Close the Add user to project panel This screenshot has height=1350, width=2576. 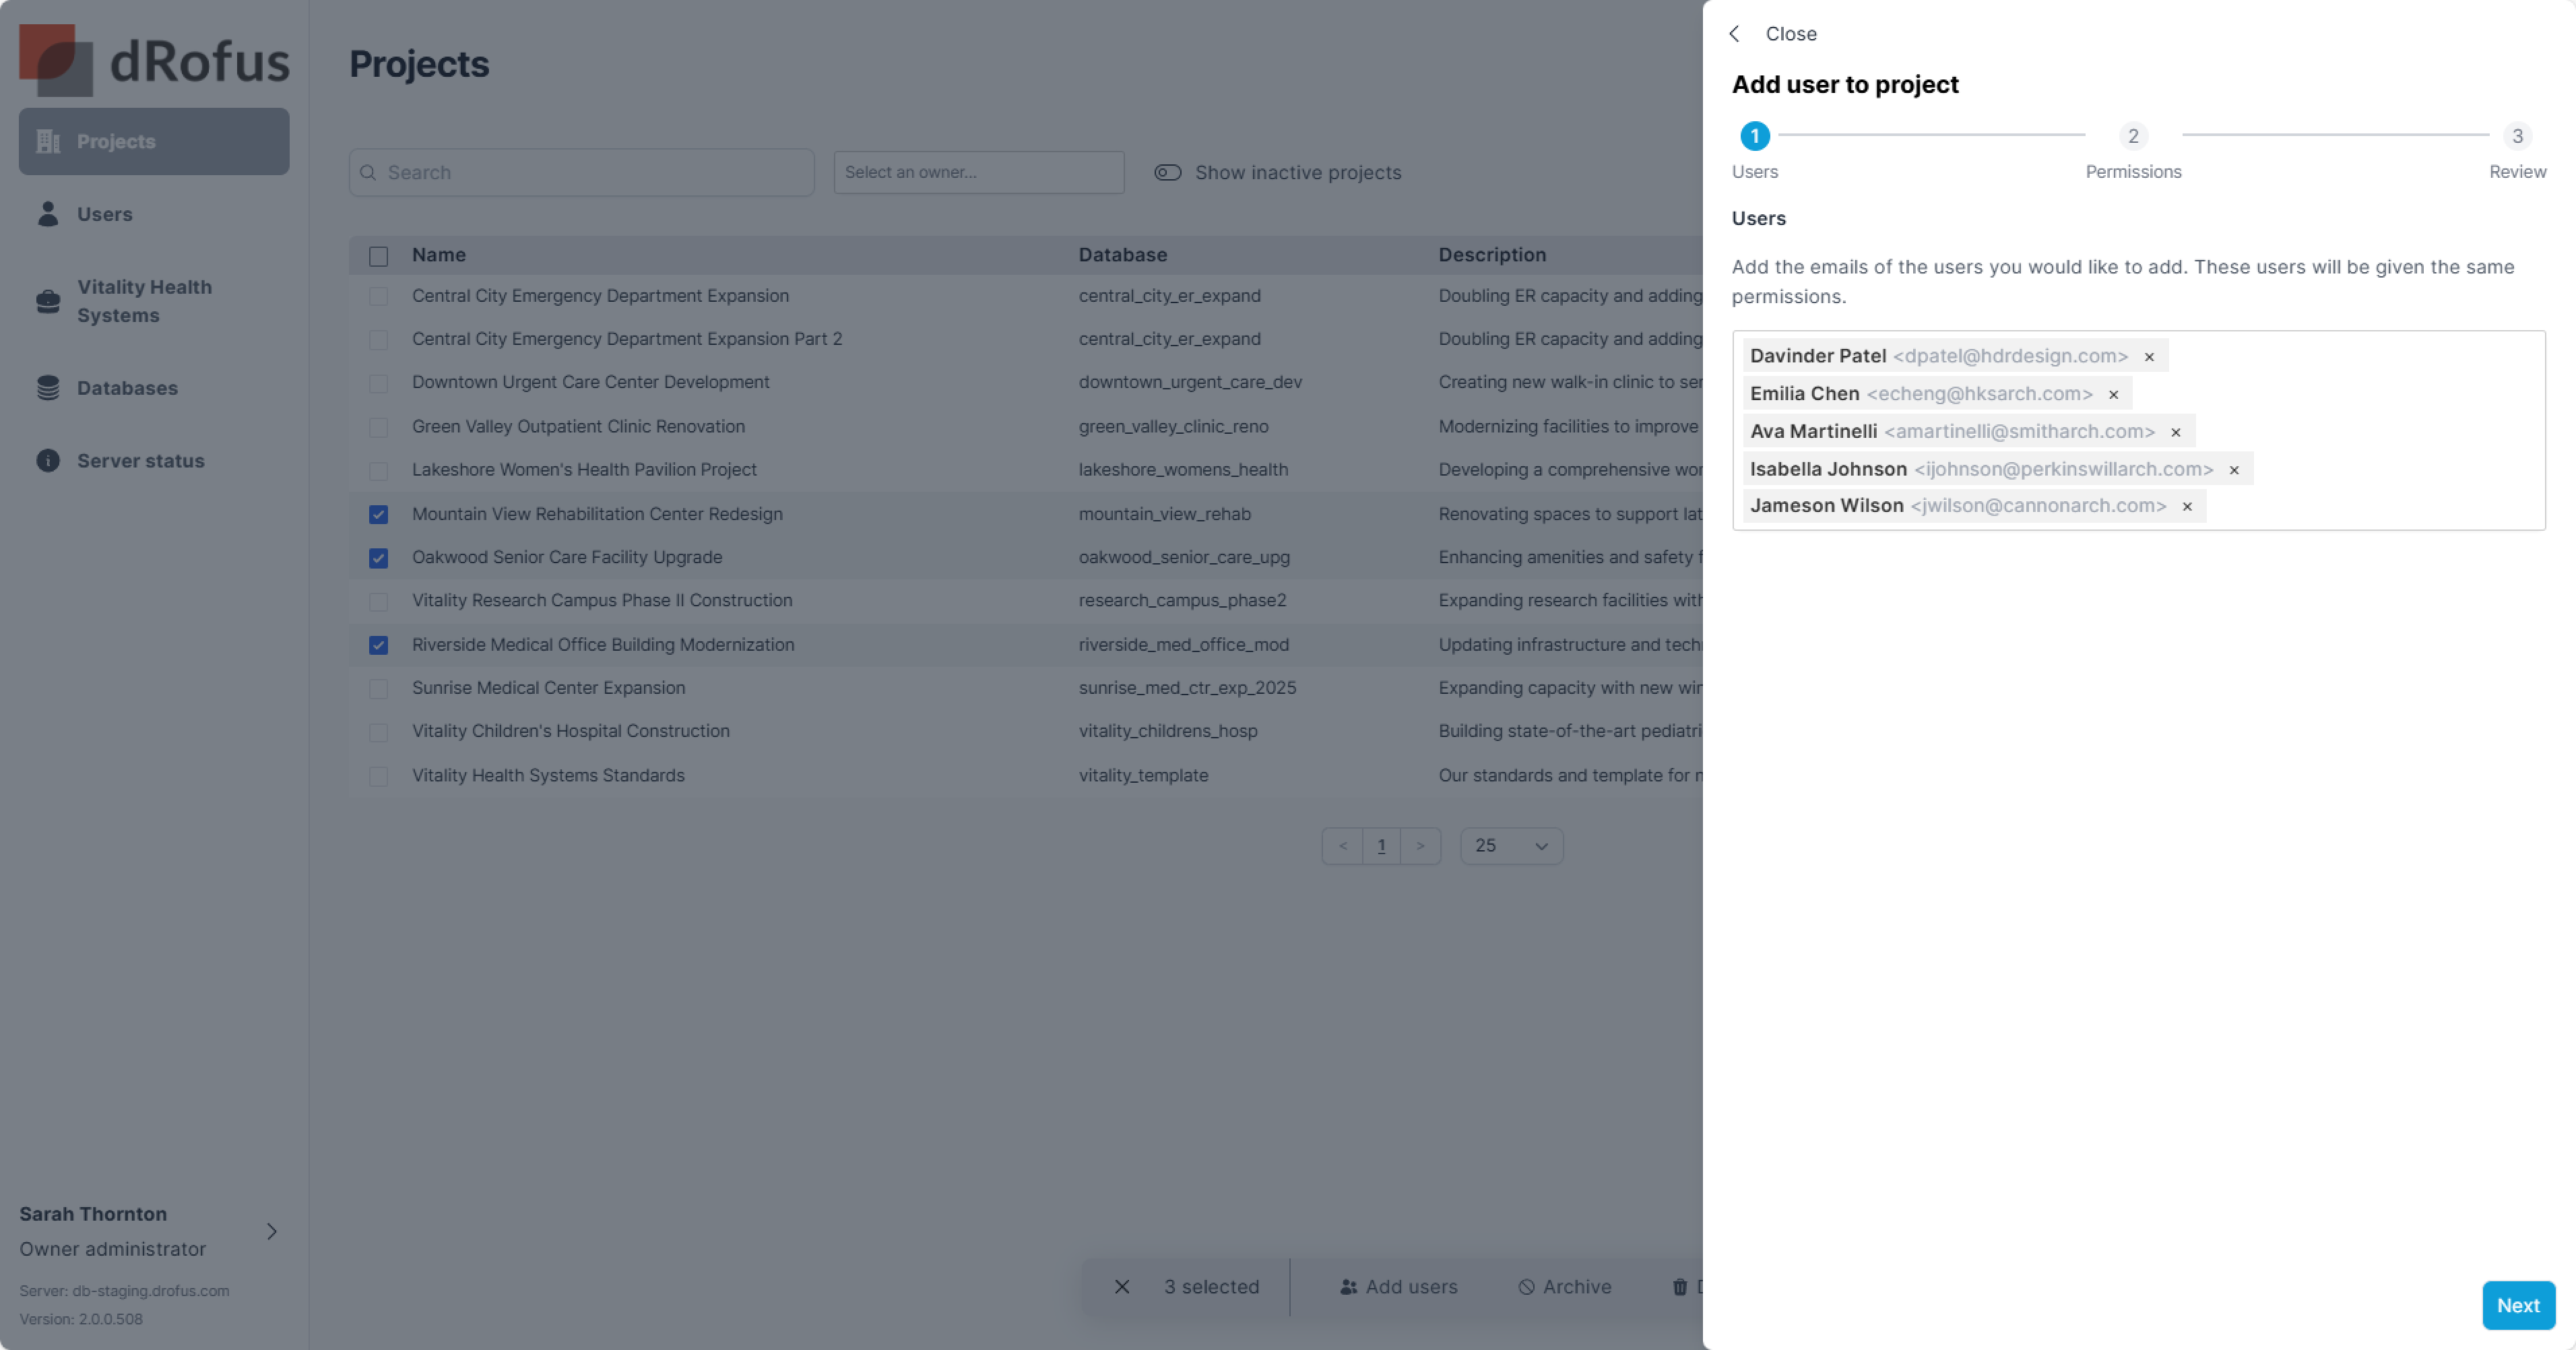coord(1790,34)
